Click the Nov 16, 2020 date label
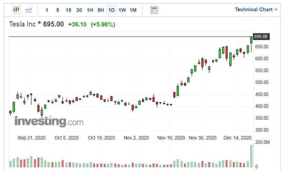Viewport: 285px width, 171px height. (x=171, y=138)
